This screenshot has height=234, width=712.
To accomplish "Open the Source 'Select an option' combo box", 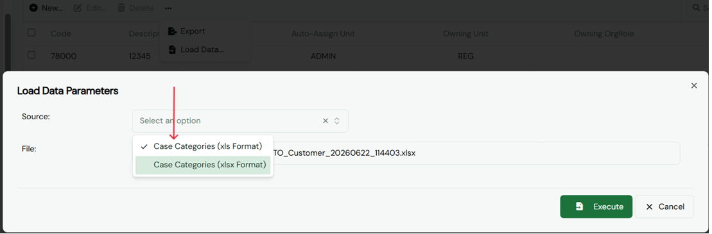I will 240,121.
